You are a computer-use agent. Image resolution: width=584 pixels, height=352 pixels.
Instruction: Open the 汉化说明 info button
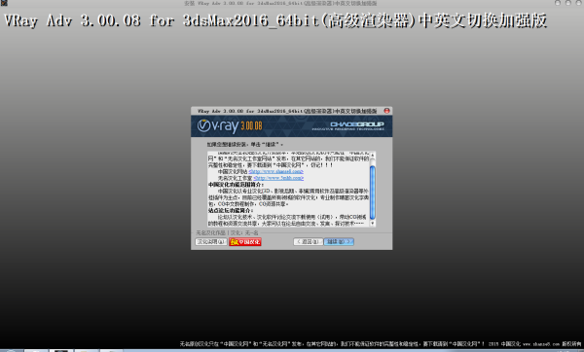211,242
